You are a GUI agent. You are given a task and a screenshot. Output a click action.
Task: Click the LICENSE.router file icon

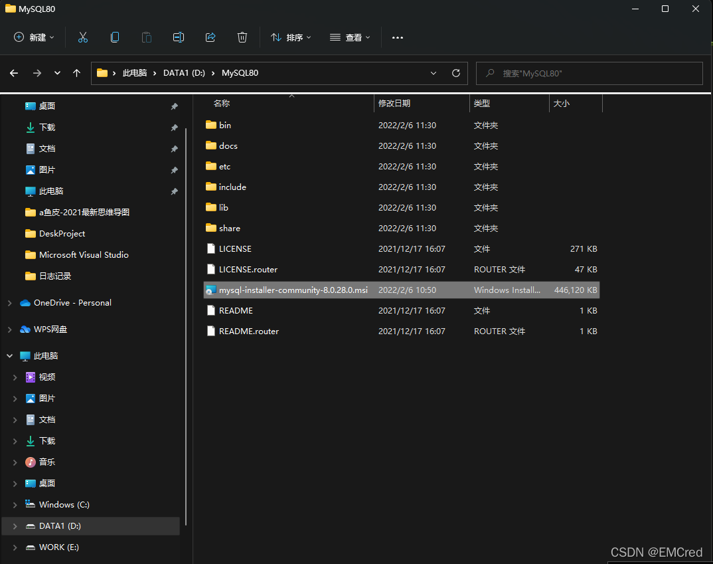tap(210, 269)
